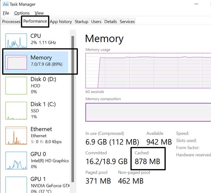Click the Disk 1 (C:) graph thumbnail
This screenshot has height=193, width=211.
[x=16, y=110]
